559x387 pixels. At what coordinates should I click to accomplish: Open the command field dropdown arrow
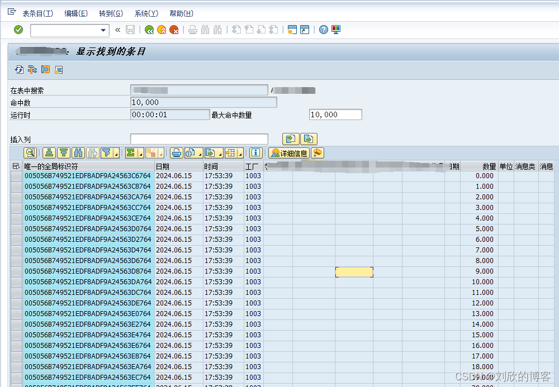(x=102, y=30)
